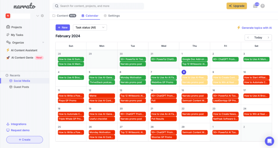Expand the Task status (All) dropdown

(x=90, y=28)
